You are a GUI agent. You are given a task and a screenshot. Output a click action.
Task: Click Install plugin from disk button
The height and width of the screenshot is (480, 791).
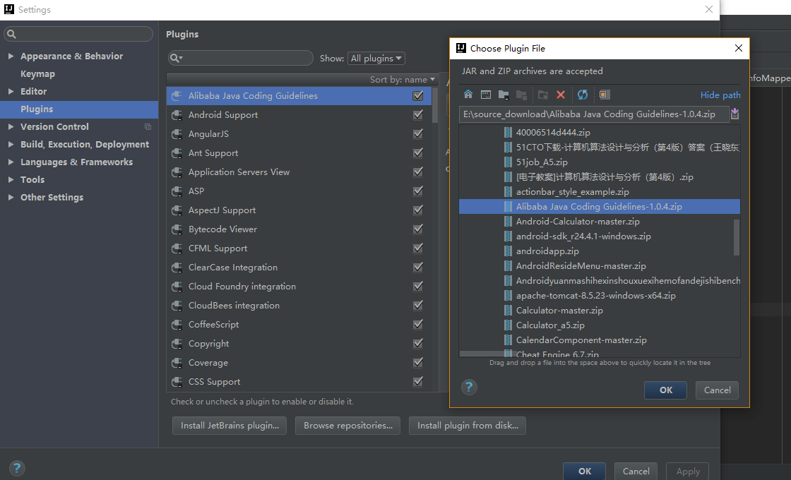(467, 426)
